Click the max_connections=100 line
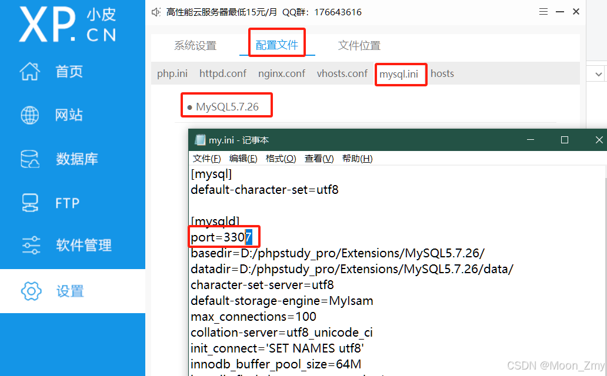The width and height of the screenshot is (607, 376). point(254,317)
